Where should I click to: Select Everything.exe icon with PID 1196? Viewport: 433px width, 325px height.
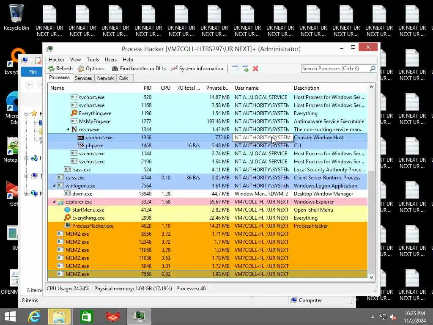(74, 113)
